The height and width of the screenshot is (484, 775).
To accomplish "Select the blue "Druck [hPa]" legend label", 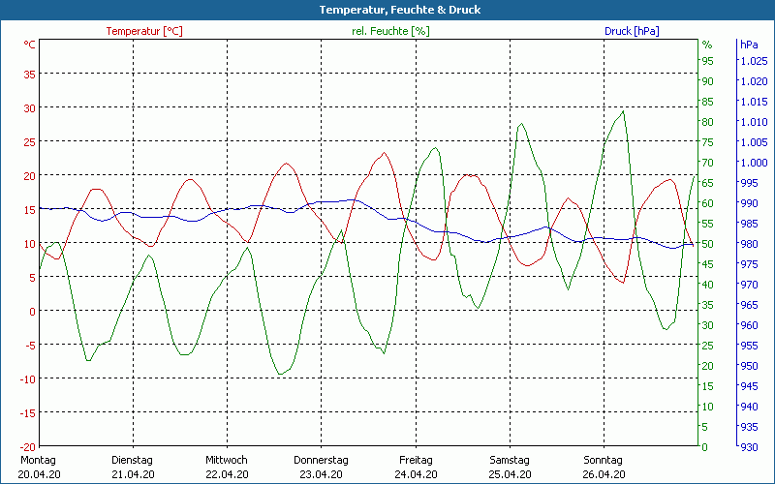I will (x=632, y=31).
